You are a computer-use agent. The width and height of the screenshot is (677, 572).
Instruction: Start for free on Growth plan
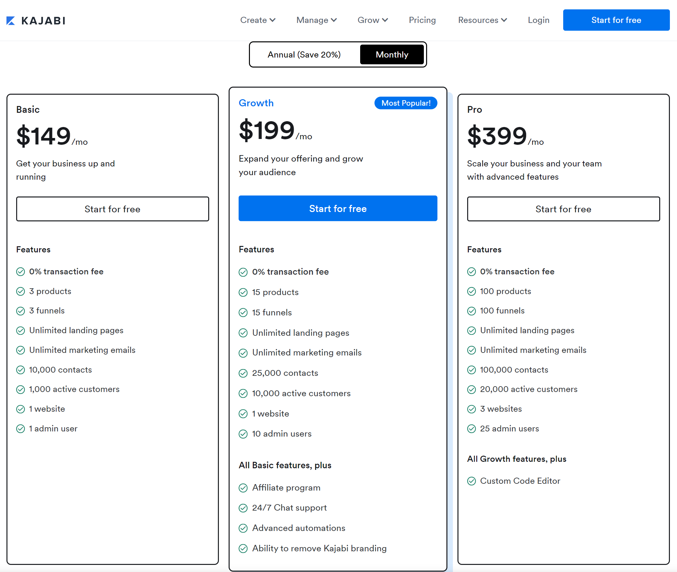tap(338, 208)
